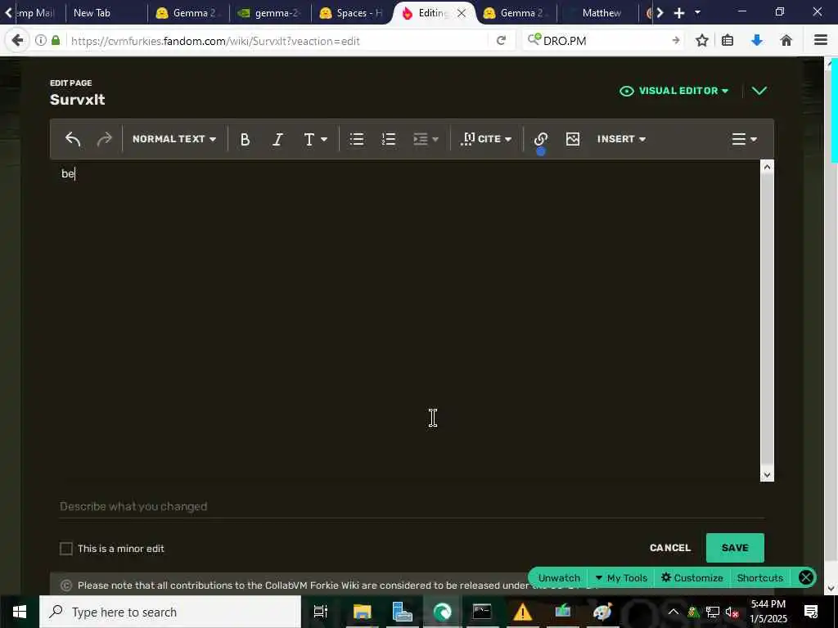
Task: Open the downloads arrow icon
Action: (757, 41)
